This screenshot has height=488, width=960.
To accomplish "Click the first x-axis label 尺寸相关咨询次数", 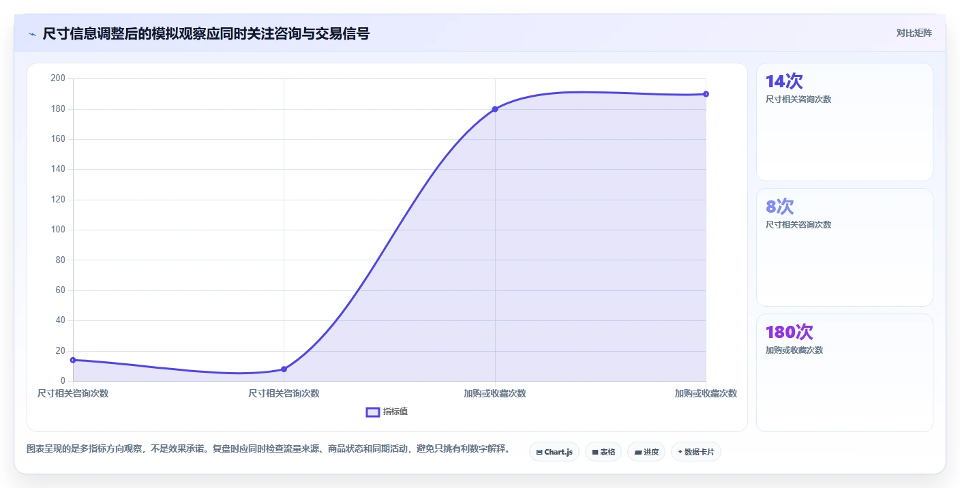I will point(73,393).
